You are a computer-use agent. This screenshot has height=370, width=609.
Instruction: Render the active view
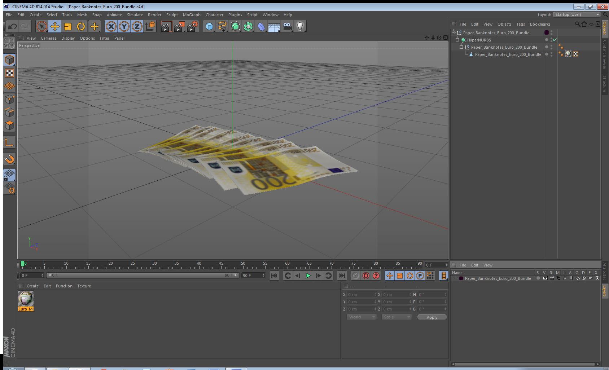click(x=166, y=26)
